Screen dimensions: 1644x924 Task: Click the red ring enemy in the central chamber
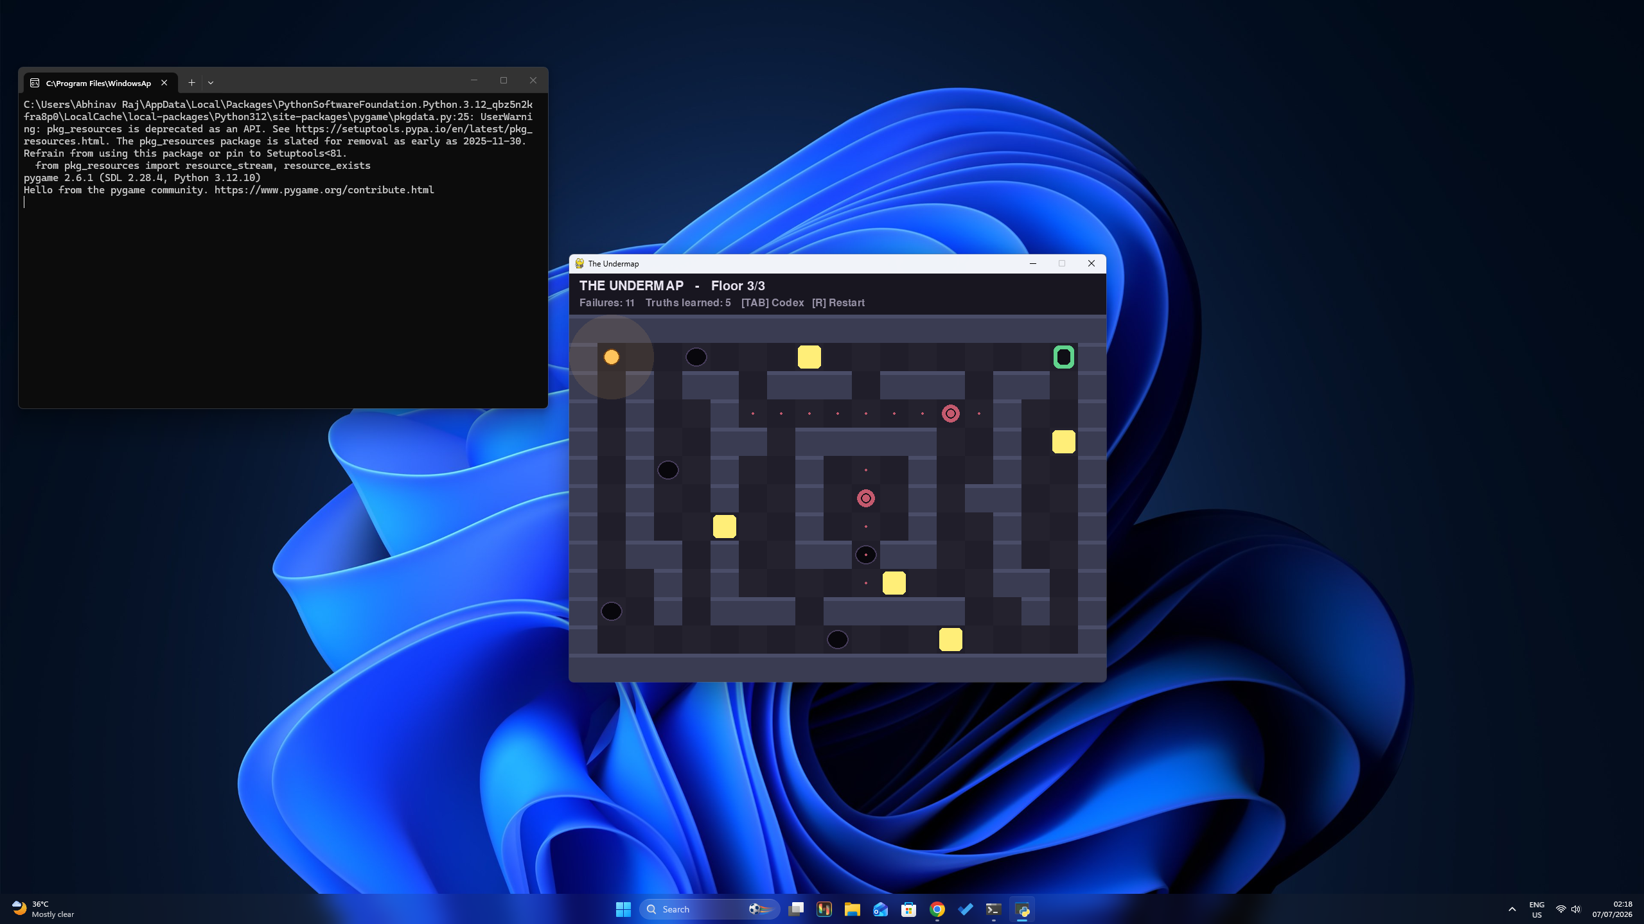tap(865, 498)
